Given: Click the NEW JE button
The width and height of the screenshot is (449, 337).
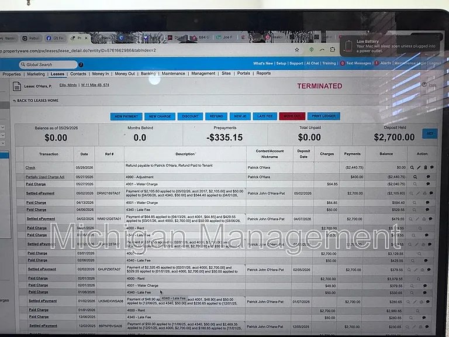Looking at the screenshot, I should [240, 116].
